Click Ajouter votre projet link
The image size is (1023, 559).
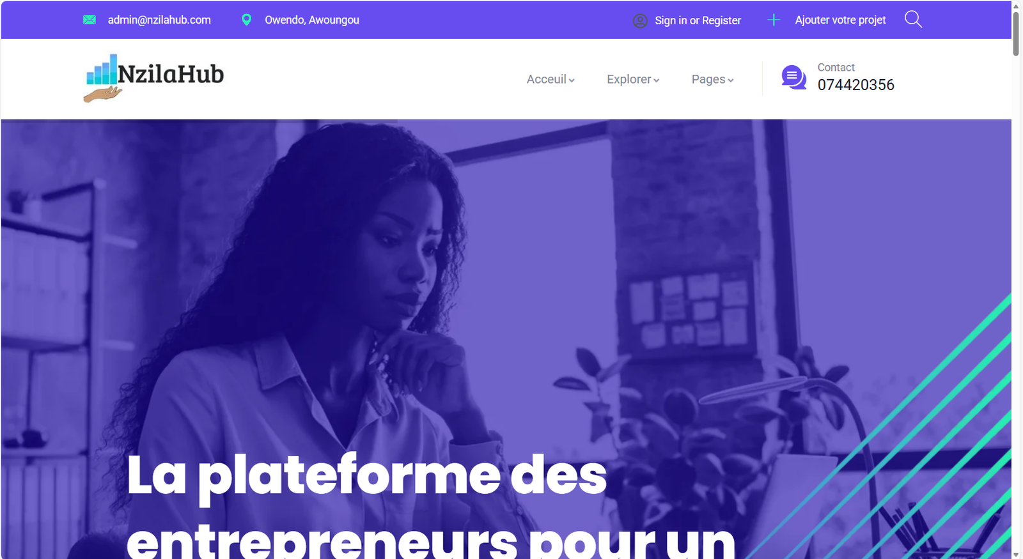click(840, 20)
